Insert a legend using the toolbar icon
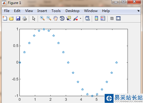This screenshot has width=143, height=103. (103, 18)
